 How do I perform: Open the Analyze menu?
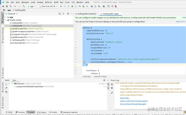point(40,2)
